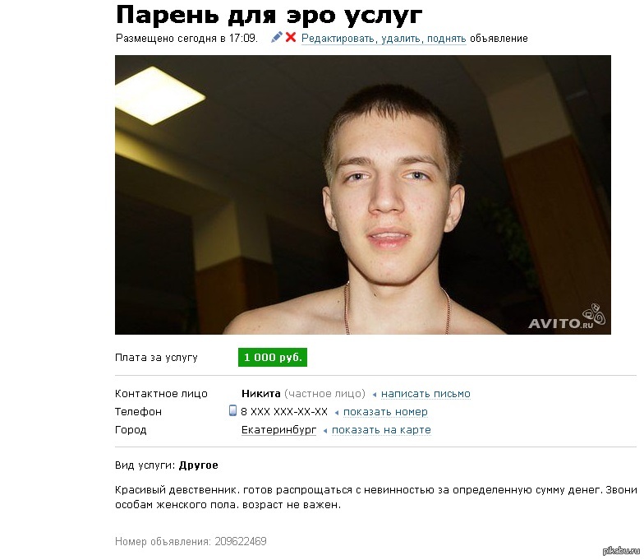This screenshot has width=644, height=560.
Task: Click the red X delete icon
Action: point(291,38)
